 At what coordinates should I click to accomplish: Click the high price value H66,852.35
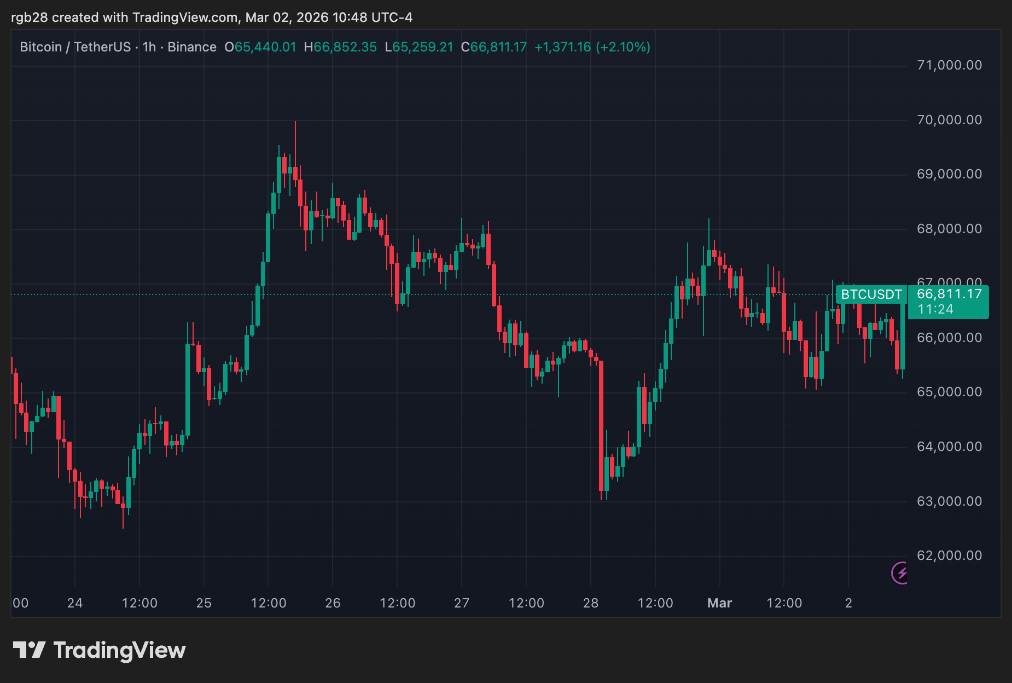[340, 47]
